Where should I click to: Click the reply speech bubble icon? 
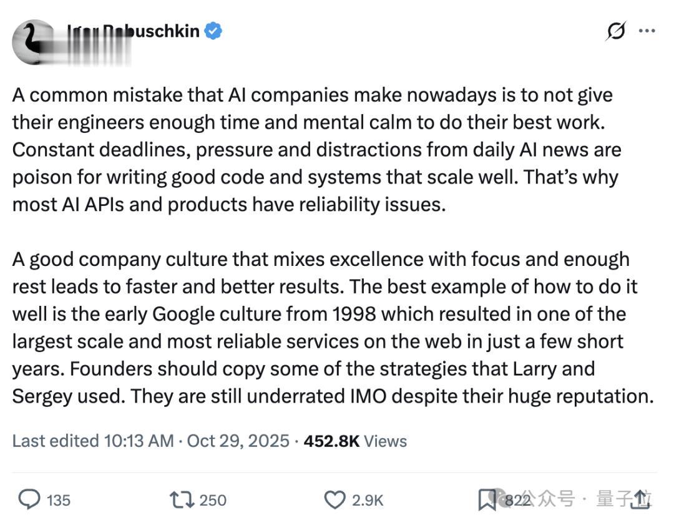29,499
